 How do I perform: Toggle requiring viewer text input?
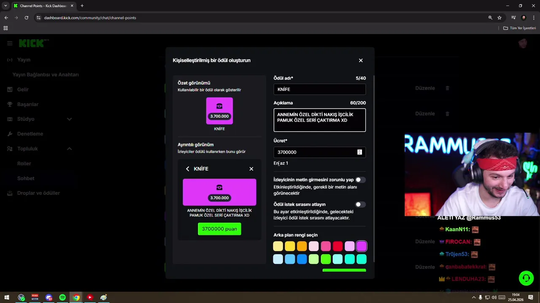coord(360,180)
